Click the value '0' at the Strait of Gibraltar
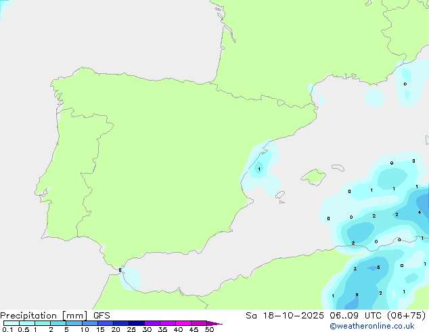This screenshot has height=332, width=429. pos(120,270)
